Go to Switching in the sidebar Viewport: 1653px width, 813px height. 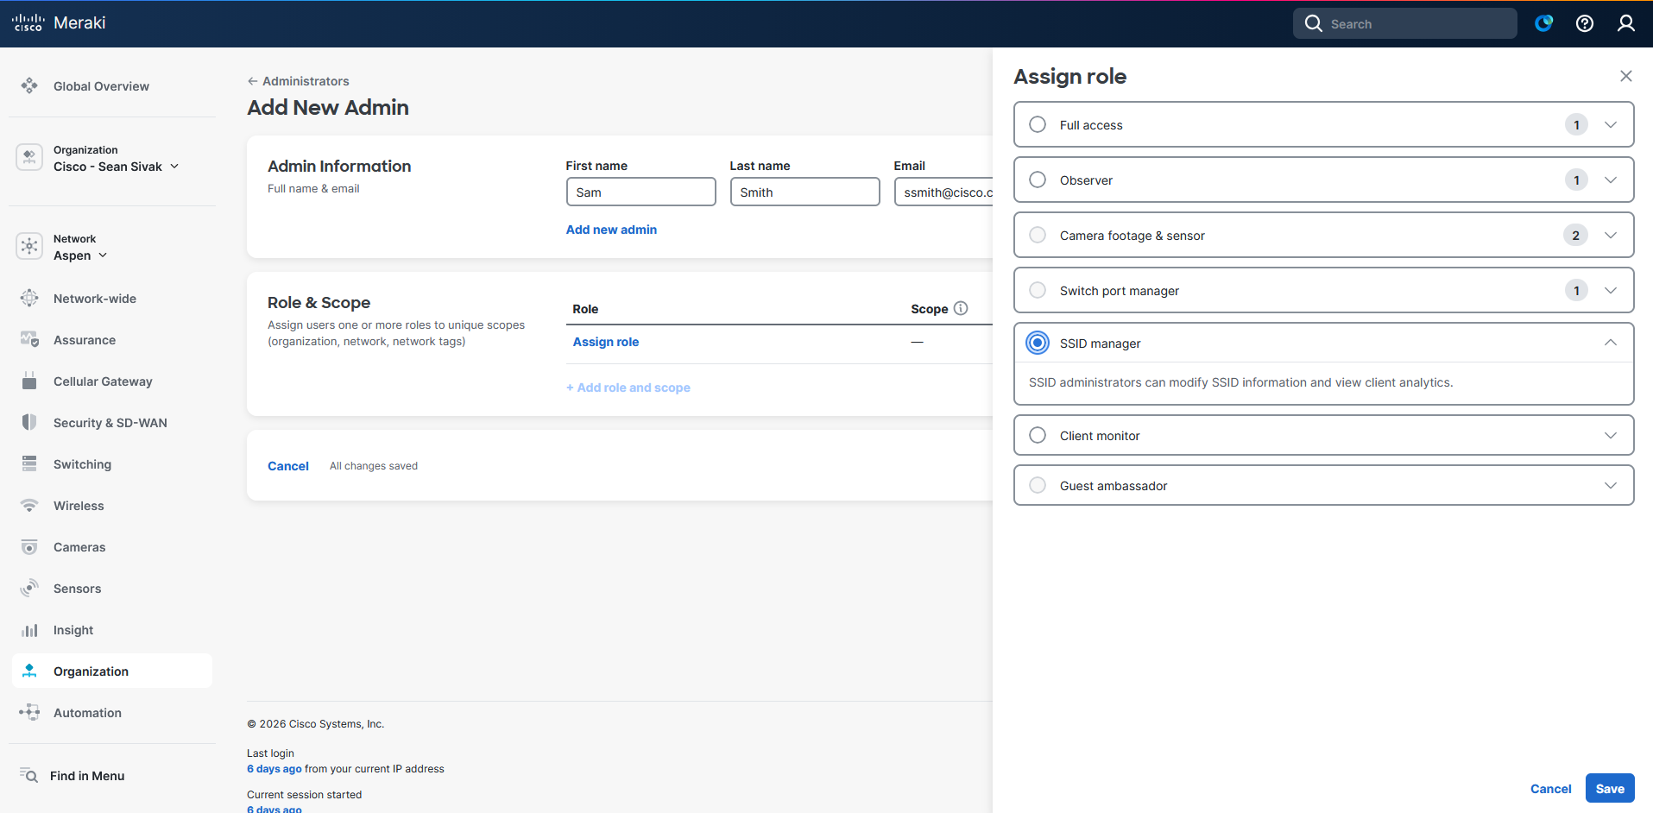click(x=82, y=464)
